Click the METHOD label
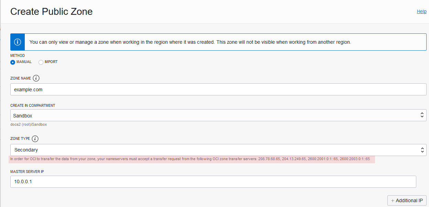 click(x=18, y=55)
